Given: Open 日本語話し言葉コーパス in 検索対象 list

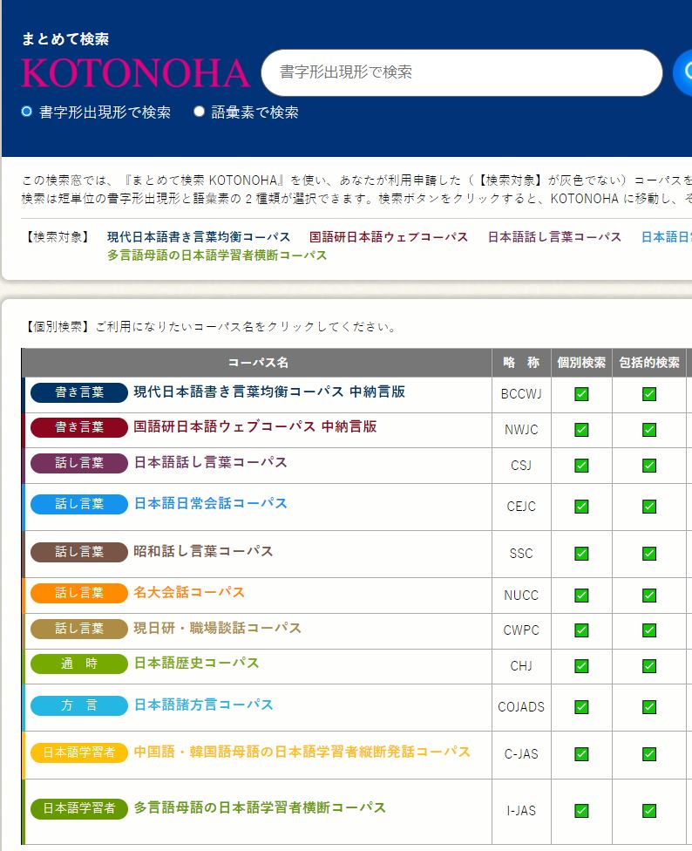Looking at the screenshot, I should coord(554,237).
